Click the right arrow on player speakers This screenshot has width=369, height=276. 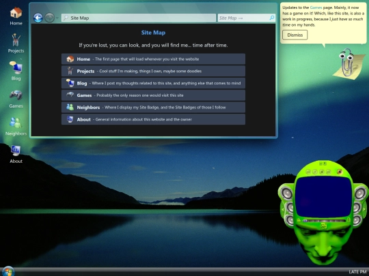click(364, 209)
